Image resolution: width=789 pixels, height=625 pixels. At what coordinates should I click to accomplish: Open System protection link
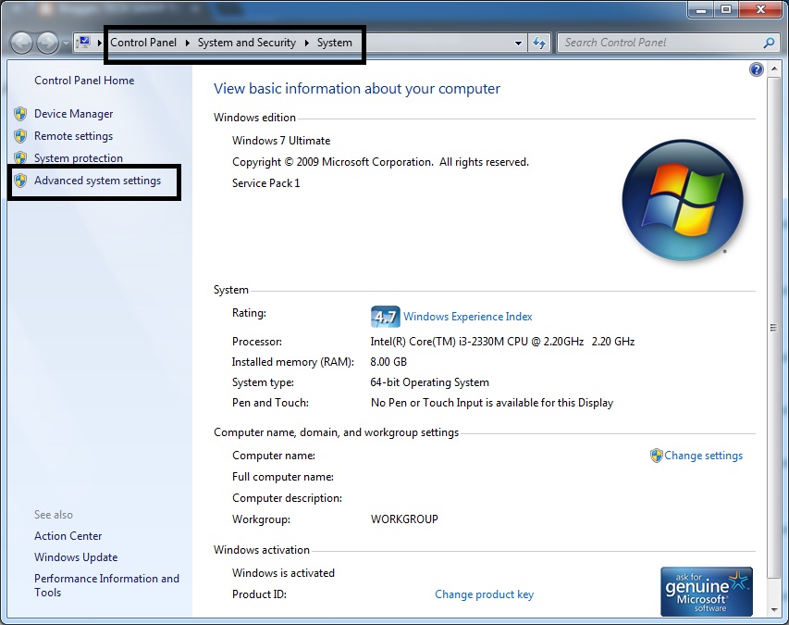coord(79,158)
